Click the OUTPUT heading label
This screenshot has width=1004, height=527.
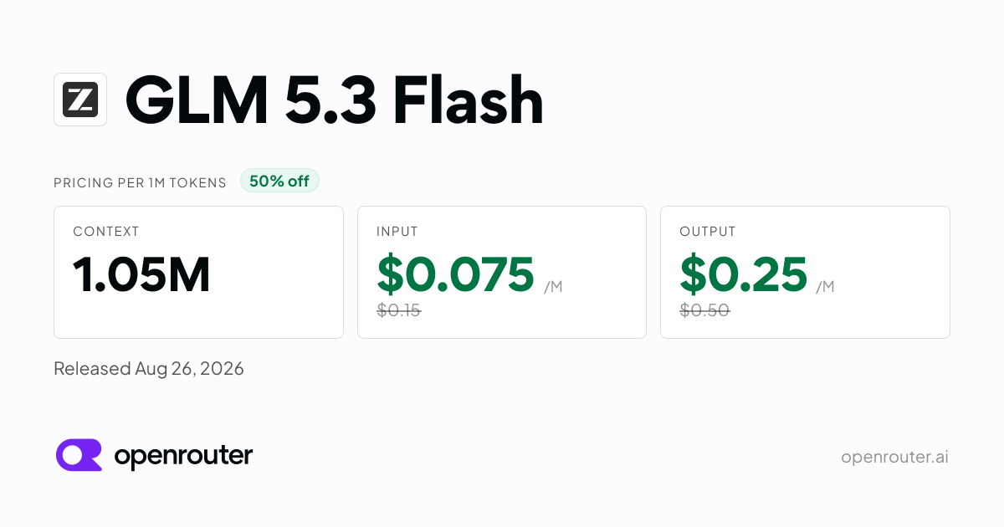point(708,232)
